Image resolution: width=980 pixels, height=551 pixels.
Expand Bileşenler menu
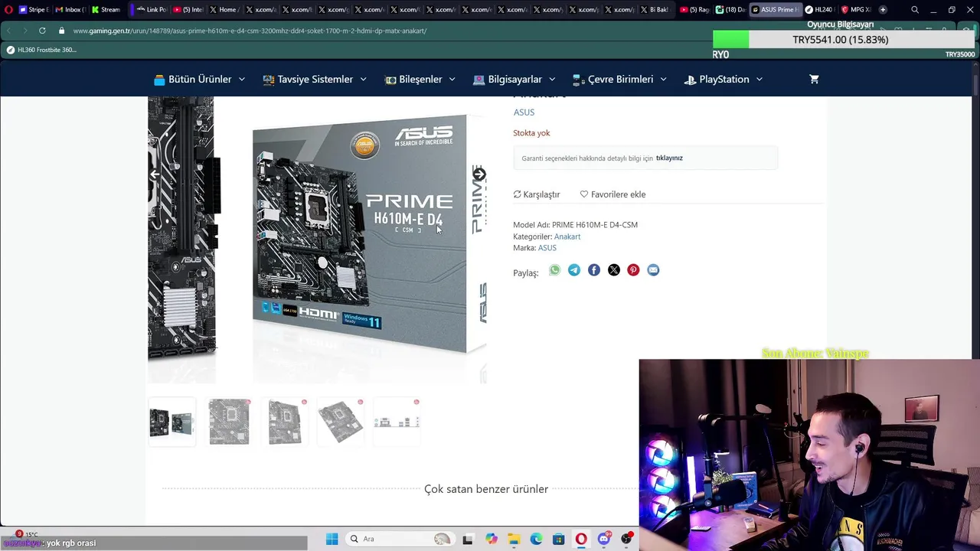420,79
